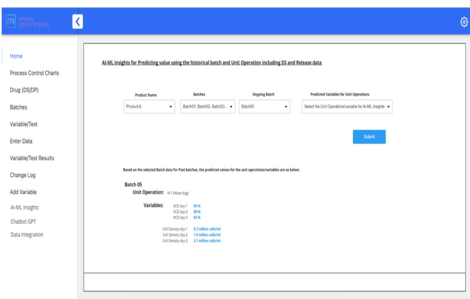Collapse the sidebar with the back chevron
Image resolution: width=470 pixels, height=299 pixels.
78,21
